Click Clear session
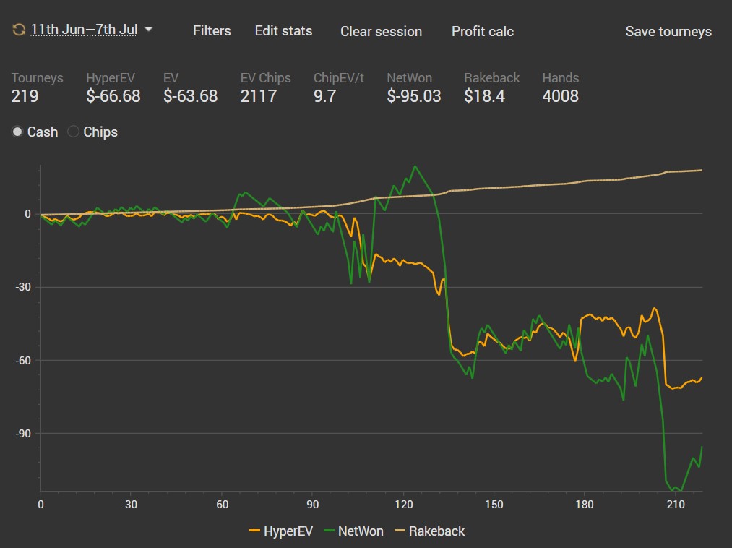The width and height of the screenshot is (732, 548). 381,31
